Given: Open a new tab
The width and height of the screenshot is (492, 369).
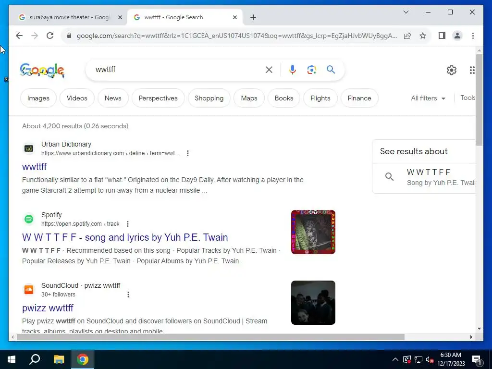Looking at the screenshot, I should (x=253, y=17).
